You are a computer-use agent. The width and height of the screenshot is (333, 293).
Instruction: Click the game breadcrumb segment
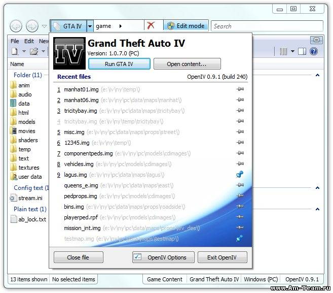coord(103,26)
